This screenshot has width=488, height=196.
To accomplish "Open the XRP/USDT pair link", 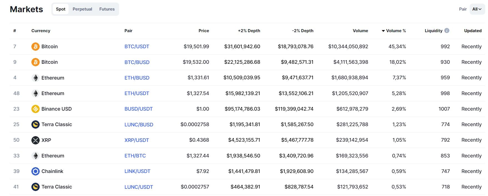I will [137, 140].
